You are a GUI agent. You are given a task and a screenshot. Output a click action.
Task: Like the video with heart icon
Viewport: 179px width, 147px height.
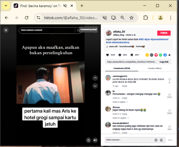tap(107, 55)
